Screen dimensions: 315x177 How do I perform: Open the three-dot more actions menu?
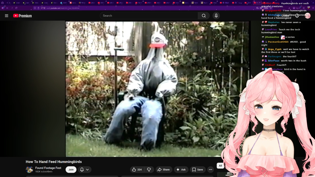click(x=211, y=170)
